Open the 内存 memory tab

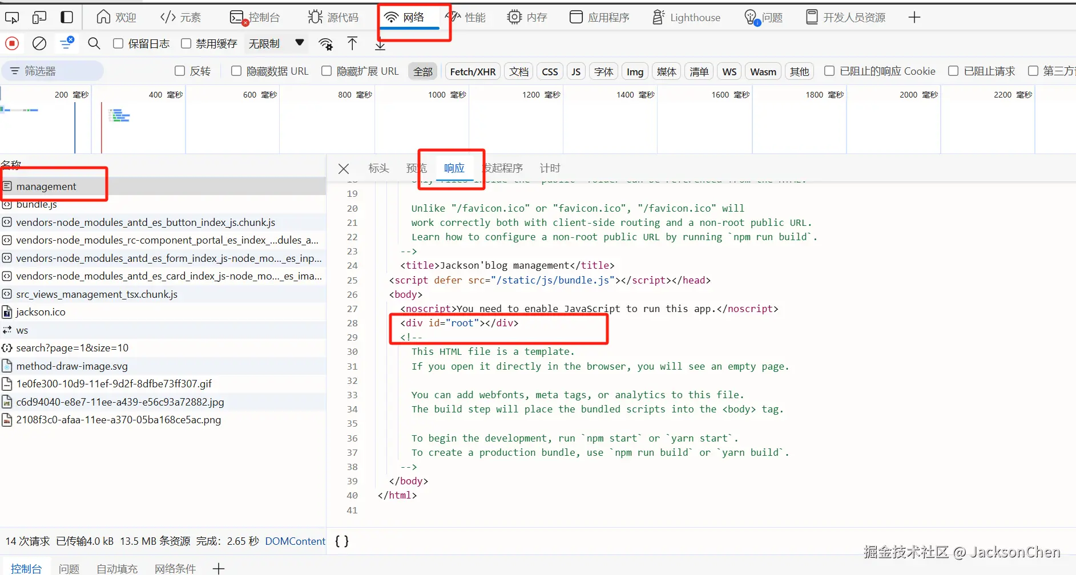(527, 17)
